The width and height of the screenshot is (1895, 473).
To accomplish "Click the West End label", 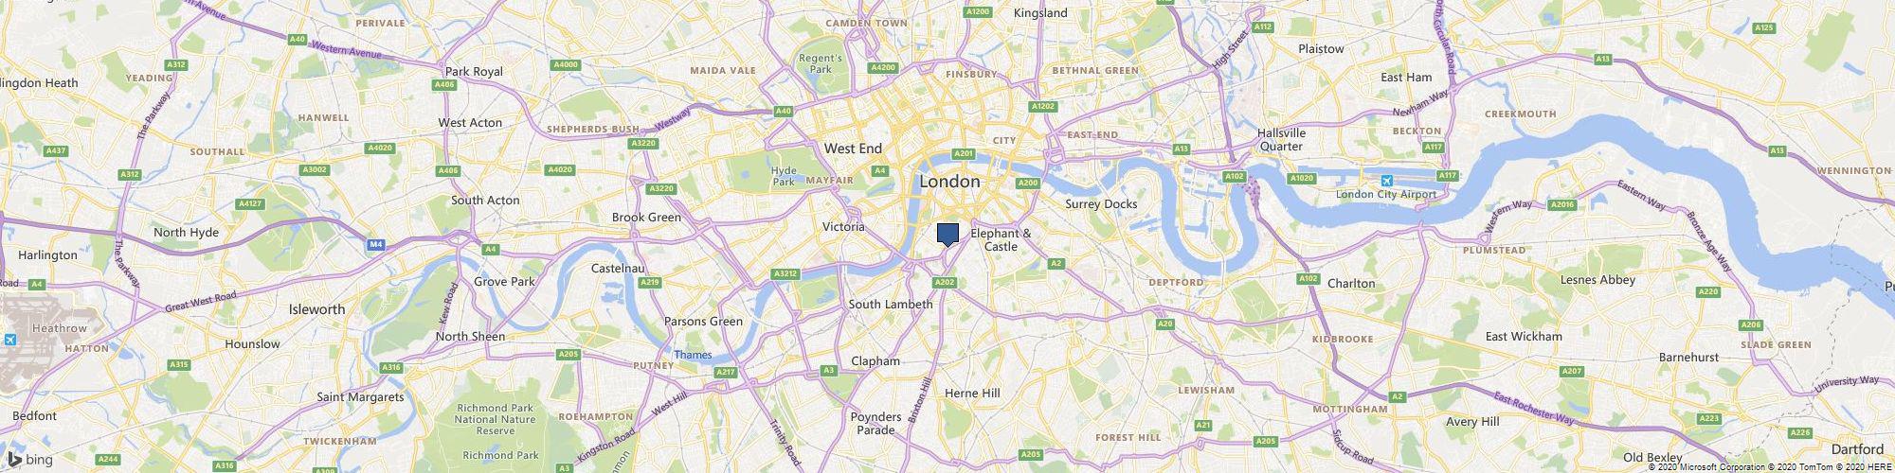I will click(x=853, y=149).
